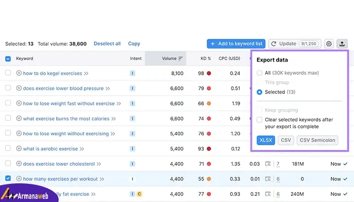
Task: Click the plus icon beside 'what is aerobic exercise'
Action: pyautogui.click(x=19, y=148)
